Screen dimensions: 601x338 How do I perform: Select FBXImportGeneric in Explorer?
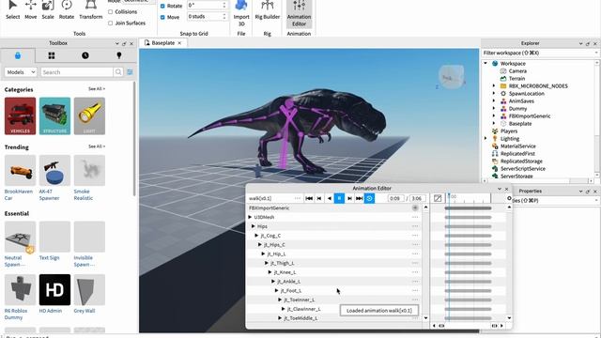[529, 116]
